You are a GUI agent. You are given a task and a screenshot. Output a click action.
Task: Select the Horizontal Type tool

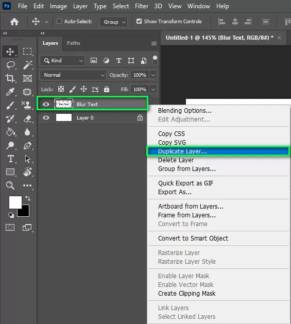(x=10, y=159)
